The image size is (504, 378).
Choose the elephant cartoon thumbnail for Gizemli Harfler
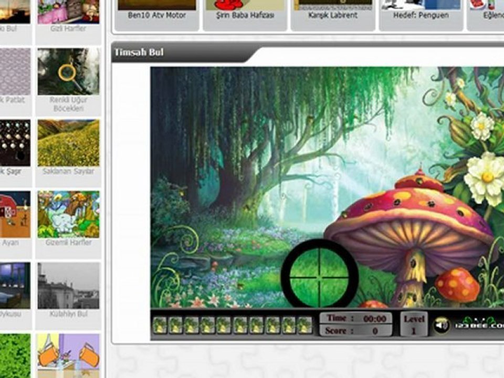pos(68,214)
